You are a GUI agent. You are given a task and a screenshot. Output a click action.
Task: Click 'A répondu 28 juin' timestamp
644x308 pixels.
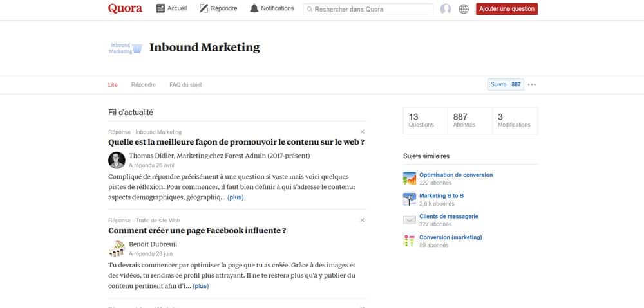pyautogui.click(x=151, y=253)
